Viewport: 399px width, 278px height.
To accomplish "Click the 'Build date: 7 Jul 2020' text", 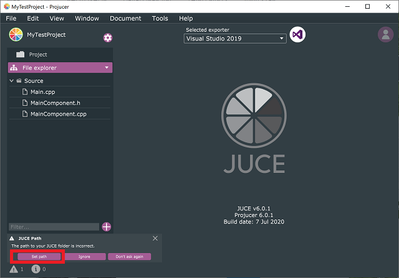I will click(254, 221).
